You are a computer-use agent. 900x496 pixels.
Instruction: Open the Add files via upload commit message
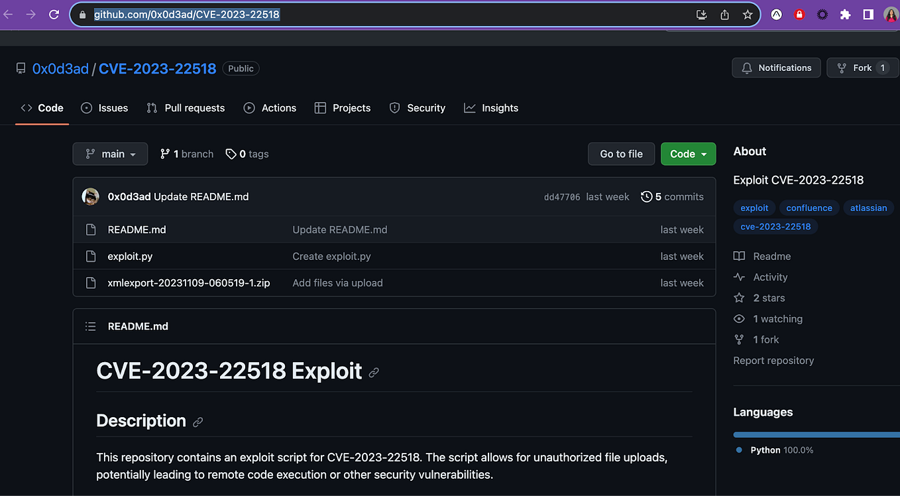[x=337, y=282]
